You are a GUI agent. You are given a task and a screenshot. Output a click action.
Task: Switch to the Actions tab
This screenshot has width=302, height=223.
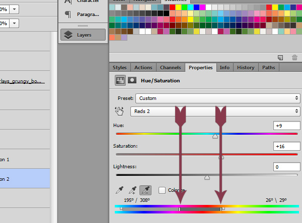[143, 68]
